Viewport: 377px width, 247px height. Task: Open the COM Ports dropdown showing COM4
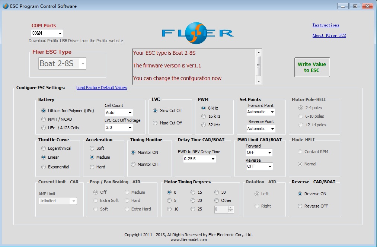(x=47, y=33)
